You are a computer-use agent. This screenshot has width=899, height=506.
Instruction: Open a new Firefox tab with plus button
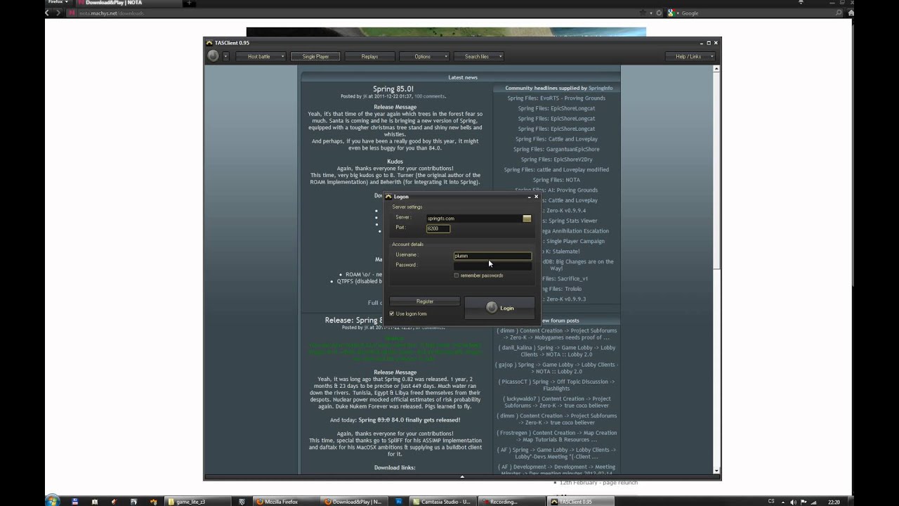[189, 3]
